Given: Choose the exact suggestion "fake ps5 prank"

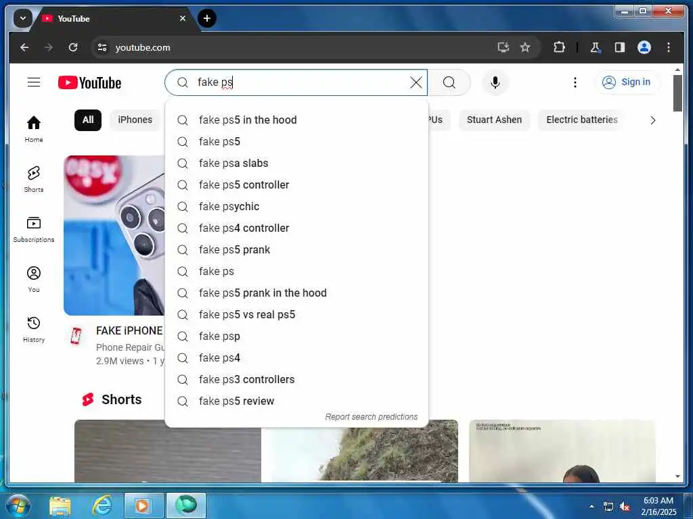Looking at the screenshot, I should tap(296, 250).
